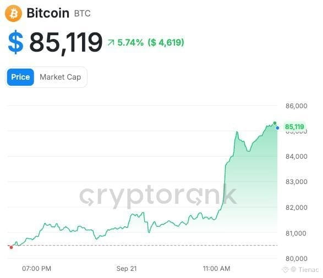
Task: Click the green upward trend arrow
Action: (x=111, y=43)
